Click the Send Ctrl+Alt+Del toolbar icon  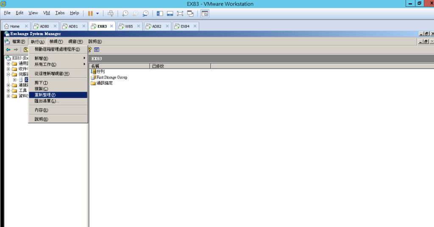111,13
